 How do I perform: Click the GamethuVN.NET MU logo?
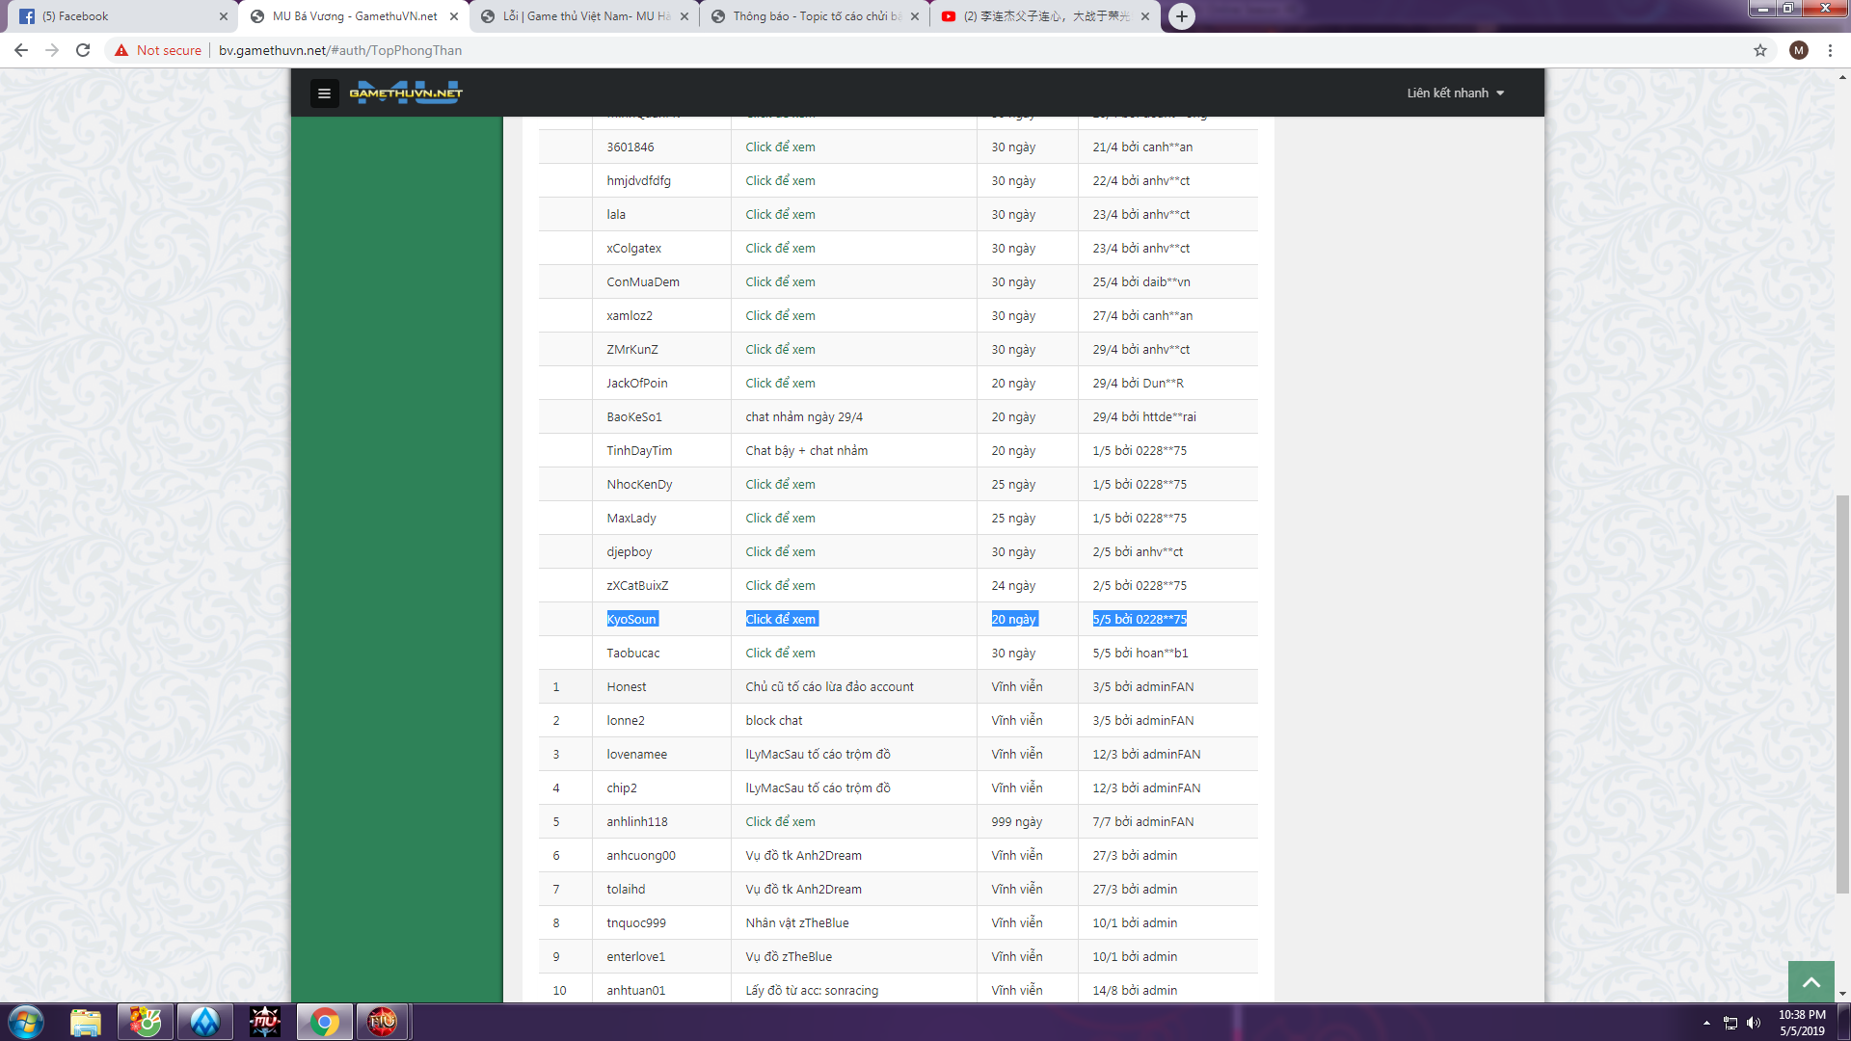coord(406,93)
